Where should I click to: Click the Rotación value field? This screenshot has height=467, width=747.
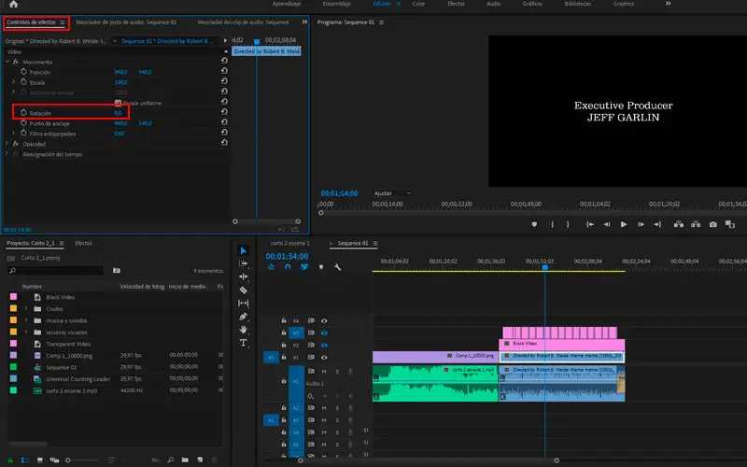[119, 113]
